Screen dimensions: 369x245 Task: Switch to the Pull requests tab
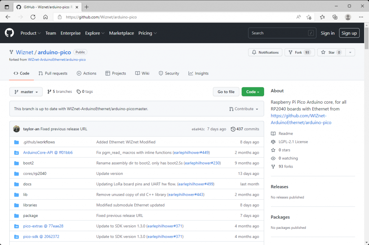[53, 73]
